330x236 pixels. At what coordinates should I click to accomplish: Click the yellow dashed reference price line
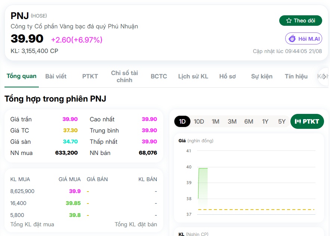coord(256,209)
